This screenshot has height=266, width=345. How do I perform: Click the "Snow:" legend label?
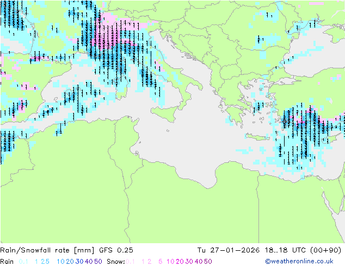coord(116,262)
